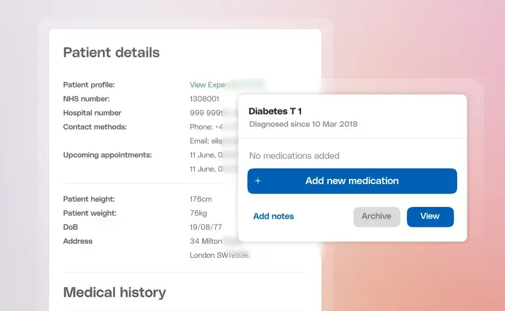Click the date of birth 19/08/77

[x=206, y=227]
